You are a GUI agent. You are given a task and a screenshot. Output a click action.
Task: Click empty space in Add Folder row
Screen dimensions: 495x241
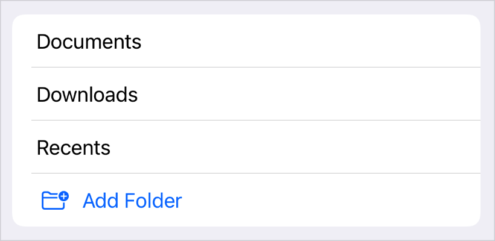(x=331, y=200)
